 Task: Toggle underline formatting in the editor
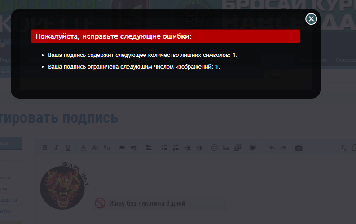[x=68, y=148]
